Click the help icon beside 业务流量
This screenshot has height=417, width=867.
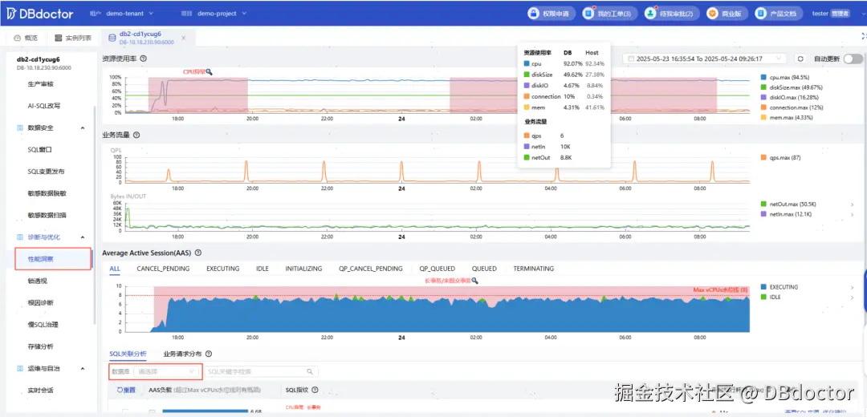point(136,135)
